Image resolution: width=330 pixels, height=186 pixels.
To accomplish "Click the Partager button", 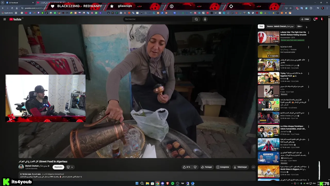I will [x=207, y=167].
